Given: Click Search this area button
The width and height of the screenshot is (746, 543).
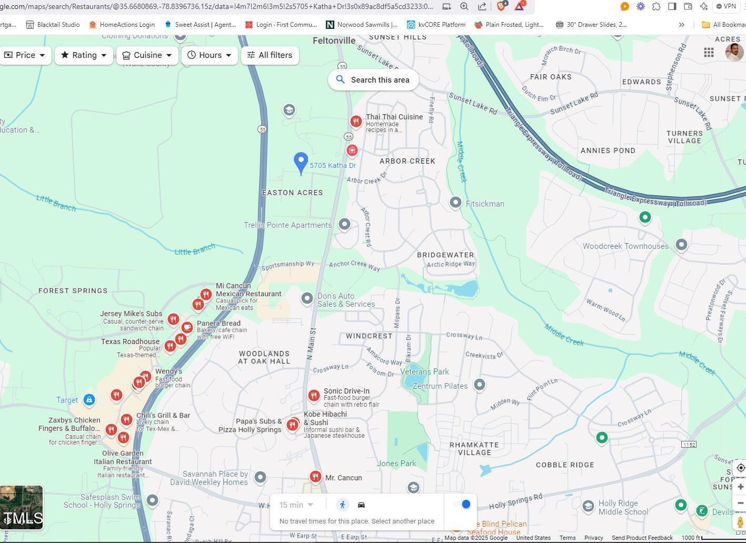Looking at the screenshot, I should (x=373, y=80).
